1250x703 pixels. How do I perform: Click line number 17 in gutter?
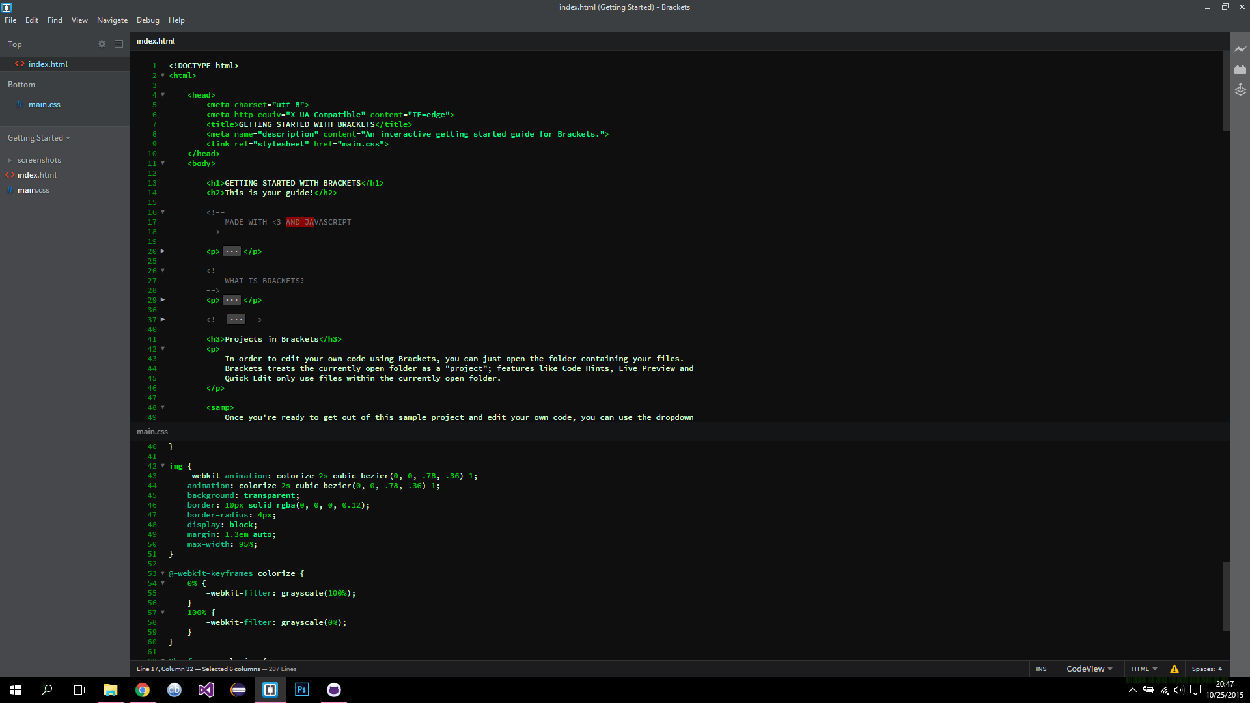tap(152, 222)
